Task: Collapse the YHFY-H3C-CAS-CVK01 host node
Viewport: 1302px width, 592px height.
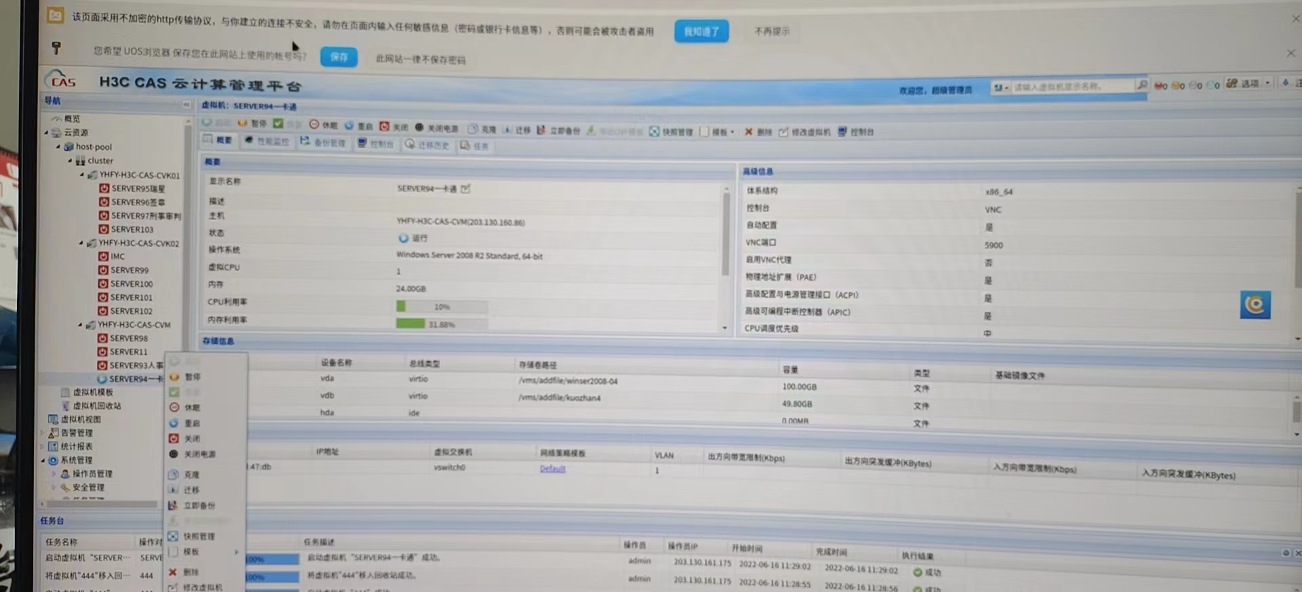Action: point(82,175)
